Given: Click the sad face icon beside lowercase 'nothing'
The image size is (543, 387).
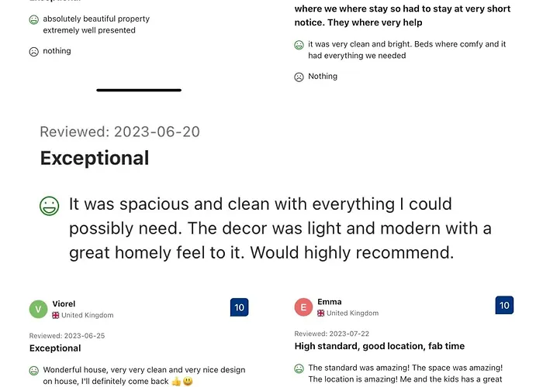Looking at the screenshot, I should coord(33,52).
